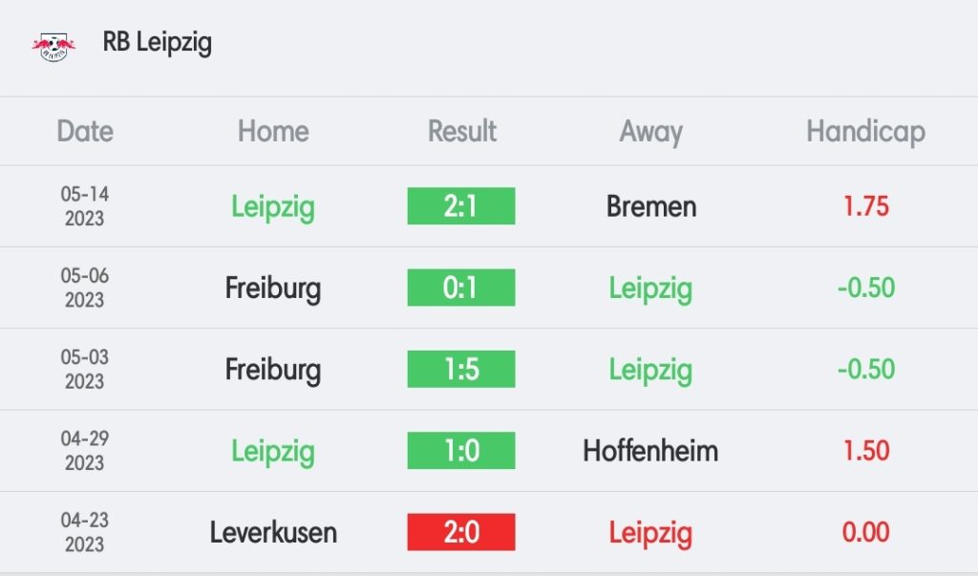978x576 pixels.
Task: Click Freiburg in the 05-03 match
Action: 273,370
